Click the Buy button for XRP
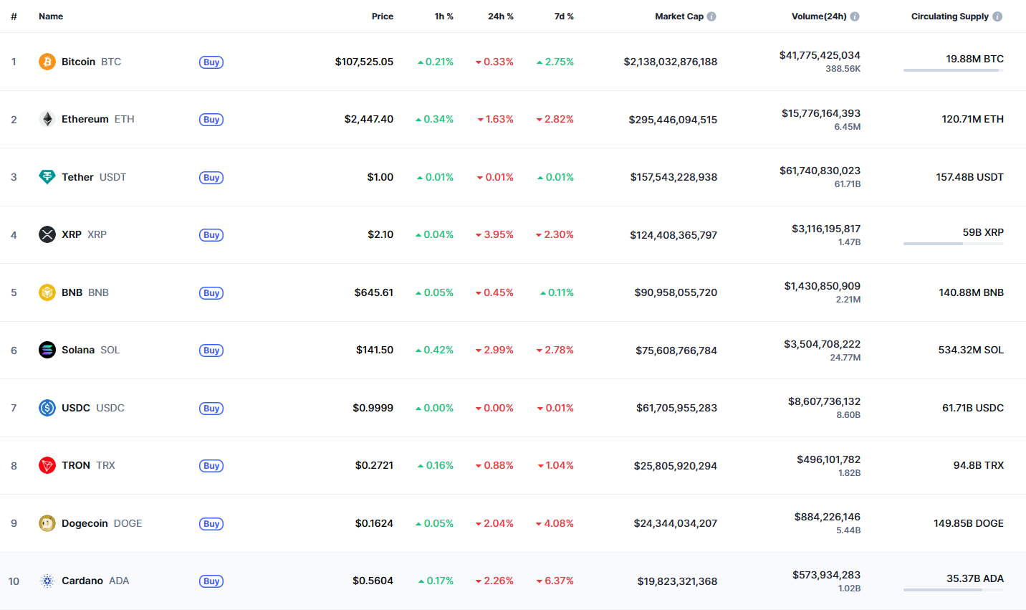The width and height of the screenshot is (1026, 610). point(211,235)
